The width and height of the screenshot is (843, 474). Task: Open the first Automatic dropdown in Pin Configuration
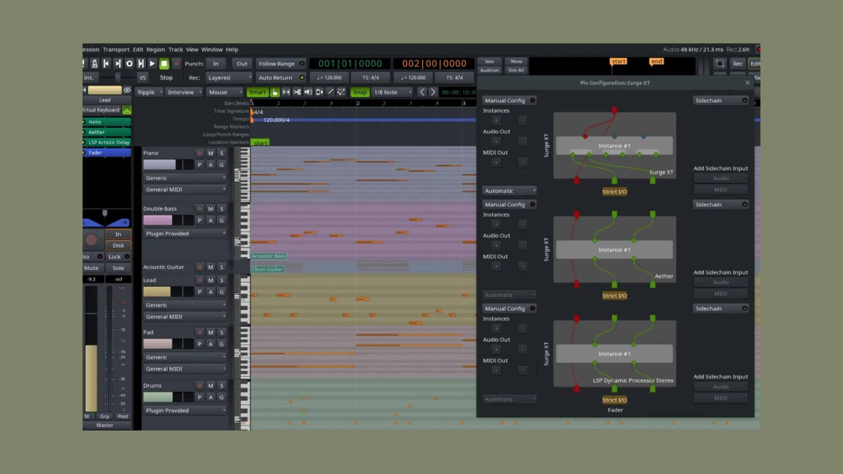click(509, 191)
